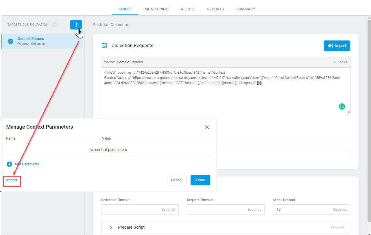Click inside the collection JSON textarea

click(226, 91)
